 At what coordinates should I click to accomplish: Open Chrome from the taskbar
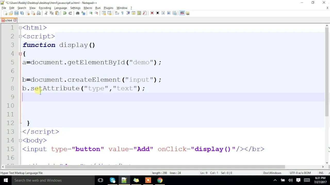pos(160,180)
